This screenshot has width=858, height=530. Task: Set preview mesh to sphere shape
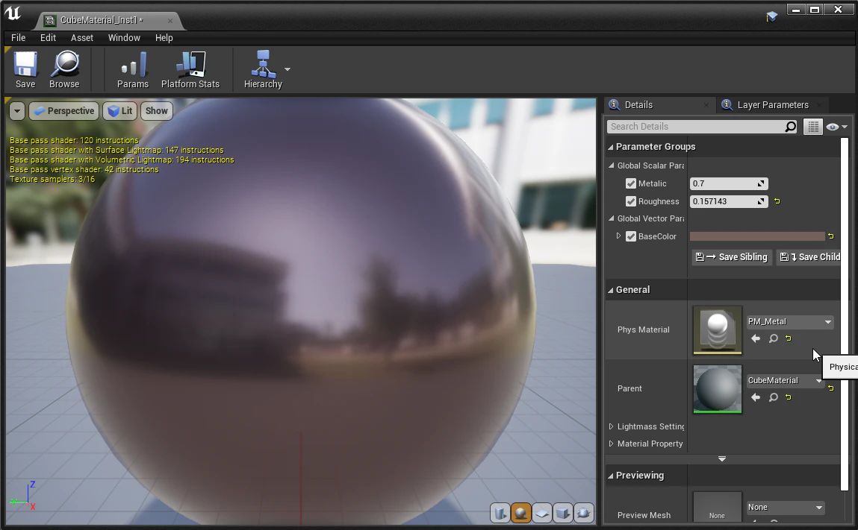521,513
